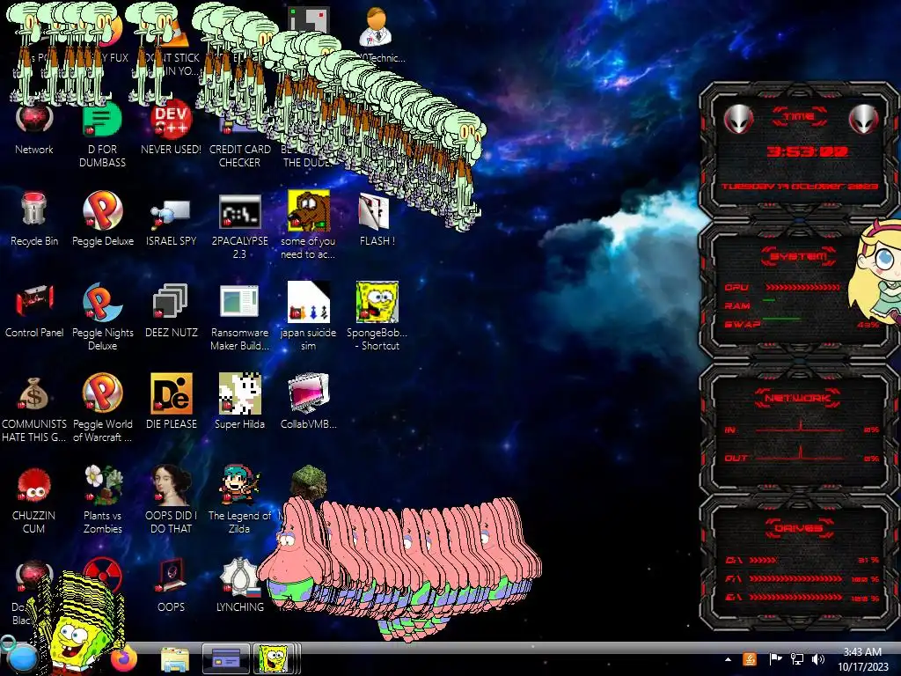Click the right alien head logo in the widget
Screen dimensions: 901x676
(x=863, y=119)
